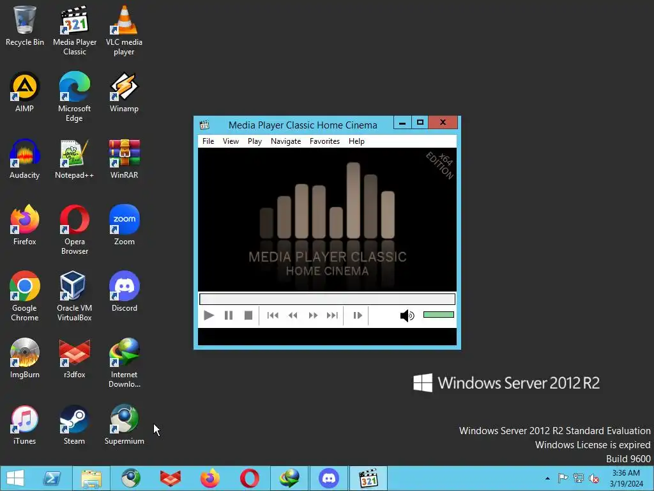
Task: Mute audio with the speaker icon
Action: (x=407, y=316)
